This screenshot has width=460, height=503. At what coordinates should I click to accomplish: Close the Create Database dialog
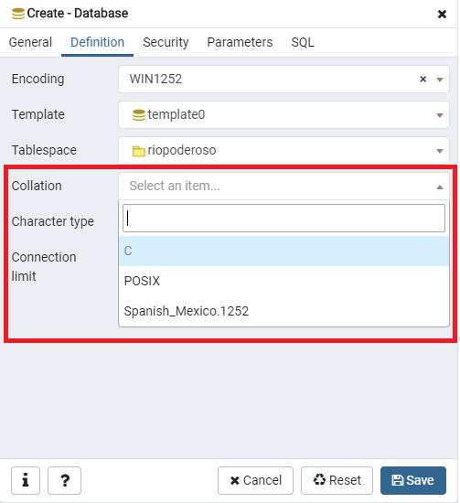point(442,14)
